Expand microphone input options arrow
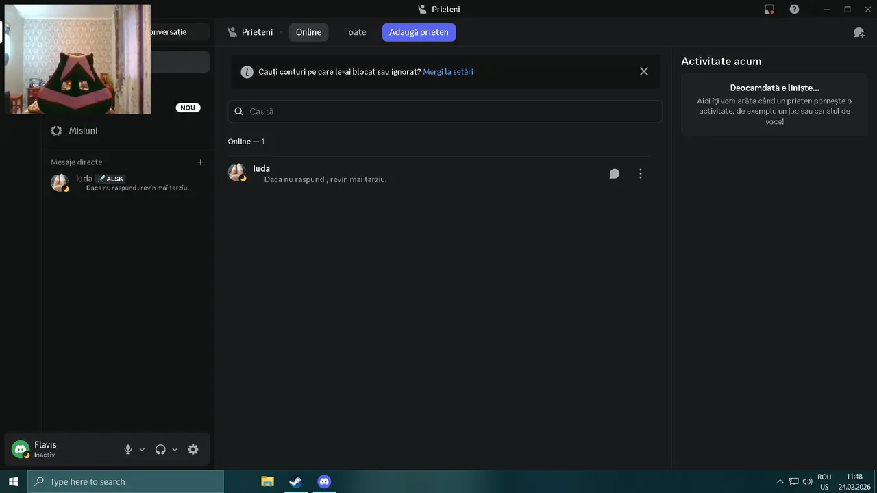Image resolution: width=877 pixels, height=493 pixels. point(142,450)
